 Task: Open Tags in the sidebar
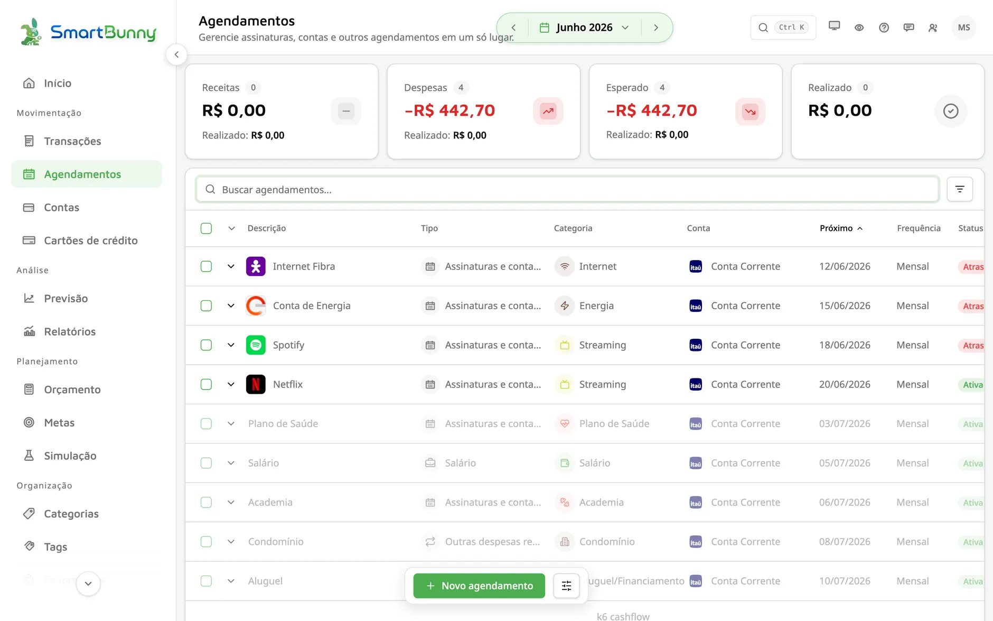point(87,546)
